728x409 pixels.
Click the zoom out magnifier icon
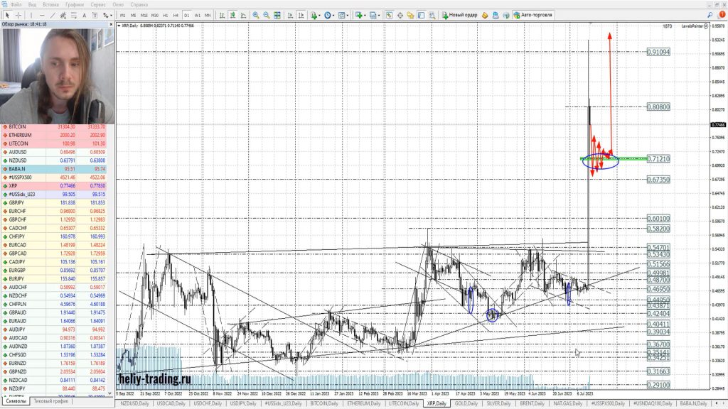pyautogui.click(x=267, y=15)
